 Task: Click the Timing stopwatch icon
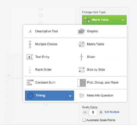tap(30, 96)
